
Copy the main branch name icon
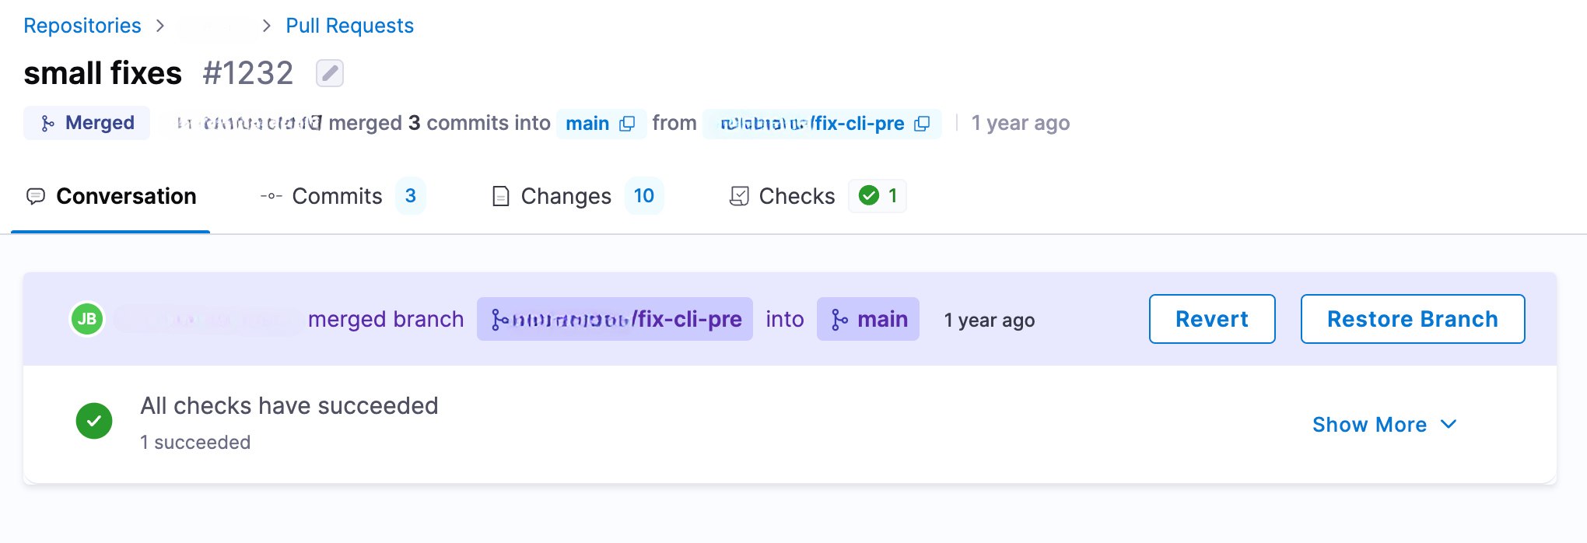click(627, 124)
